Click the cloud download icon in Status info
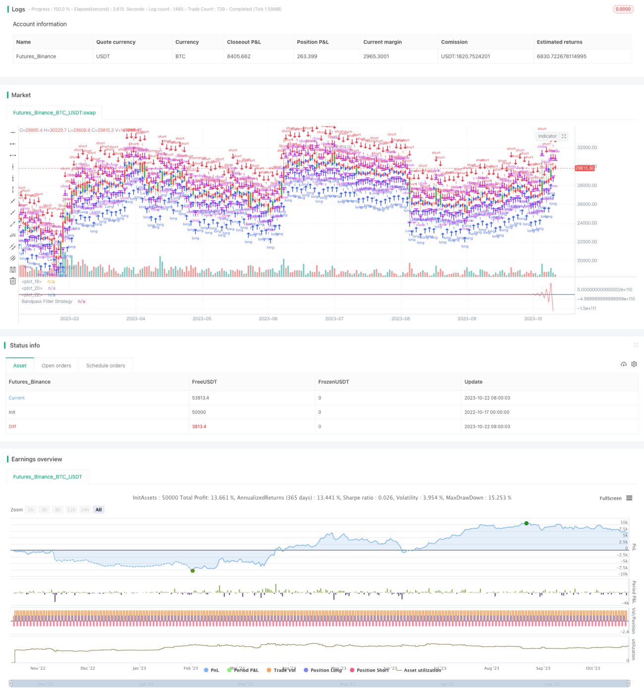644x698 pixels. tap(624, 364)
